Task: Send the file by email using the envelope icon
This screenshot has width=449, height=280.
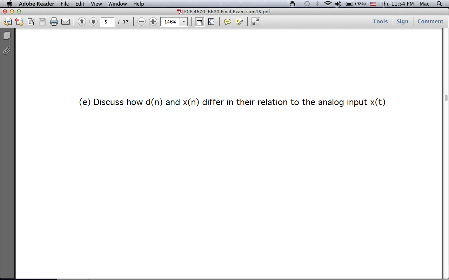Action: coord(66,22)
